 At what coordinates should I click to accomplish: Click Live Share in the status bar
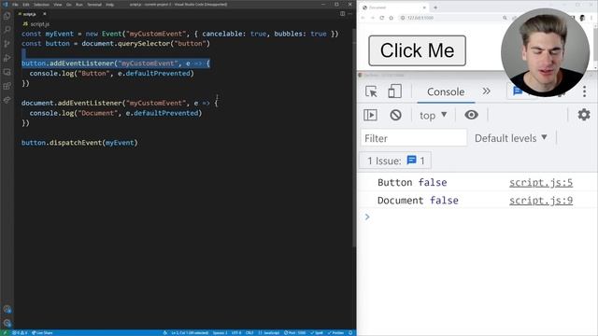tap(42, 333)
